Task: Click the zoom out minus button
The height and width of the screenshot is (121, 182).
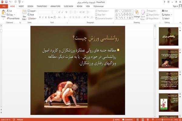Action: 157,119
